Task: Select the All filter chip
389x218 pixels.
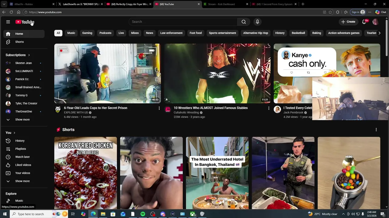Action: click(x=58, y=33)
